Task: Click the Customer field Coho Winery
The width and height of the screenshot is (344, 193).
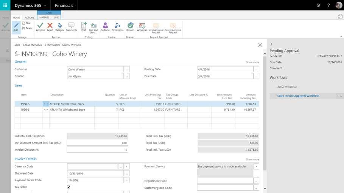Action: (x=95, y=69)
